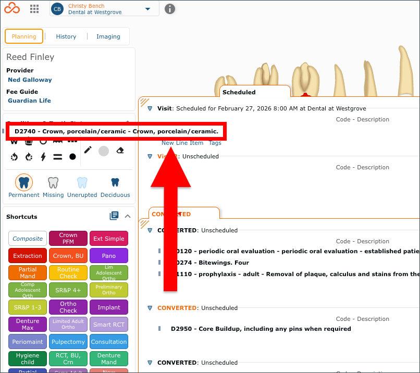Click the New Line Item link
420x373 pixels.
182,143
